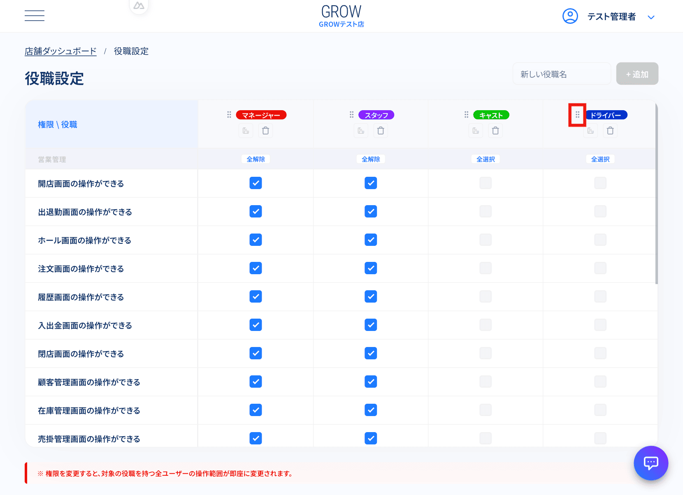Enable 顧客管理画面 permission for ドライバー
683x495 pixels.
pos(600,382)
